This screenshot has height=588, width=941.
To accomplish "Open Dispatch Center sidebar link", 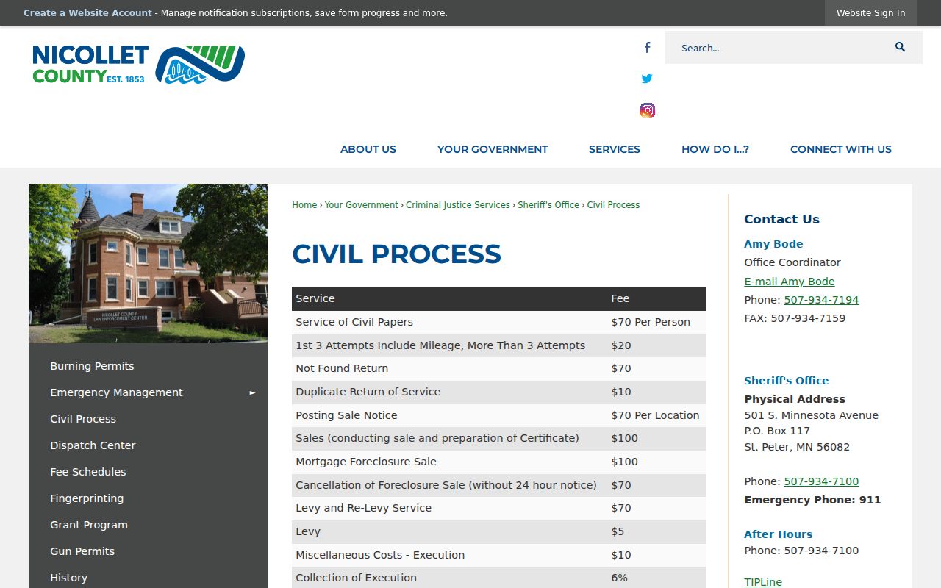I will point(93,445).
